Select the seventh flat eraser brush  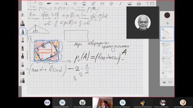[23, 73]
